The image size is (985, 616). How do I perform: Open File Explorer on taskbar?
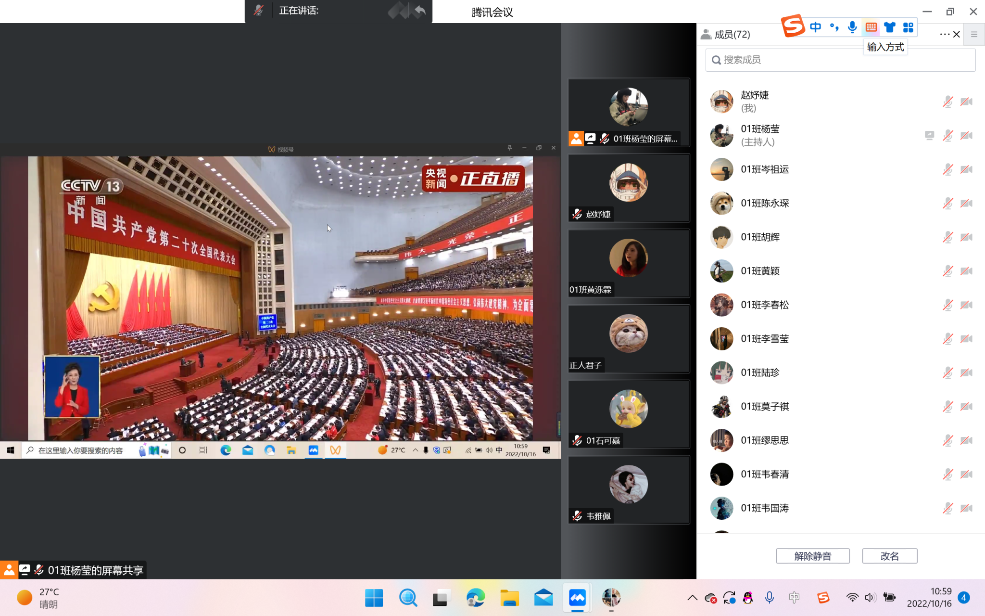click(509, 598)
